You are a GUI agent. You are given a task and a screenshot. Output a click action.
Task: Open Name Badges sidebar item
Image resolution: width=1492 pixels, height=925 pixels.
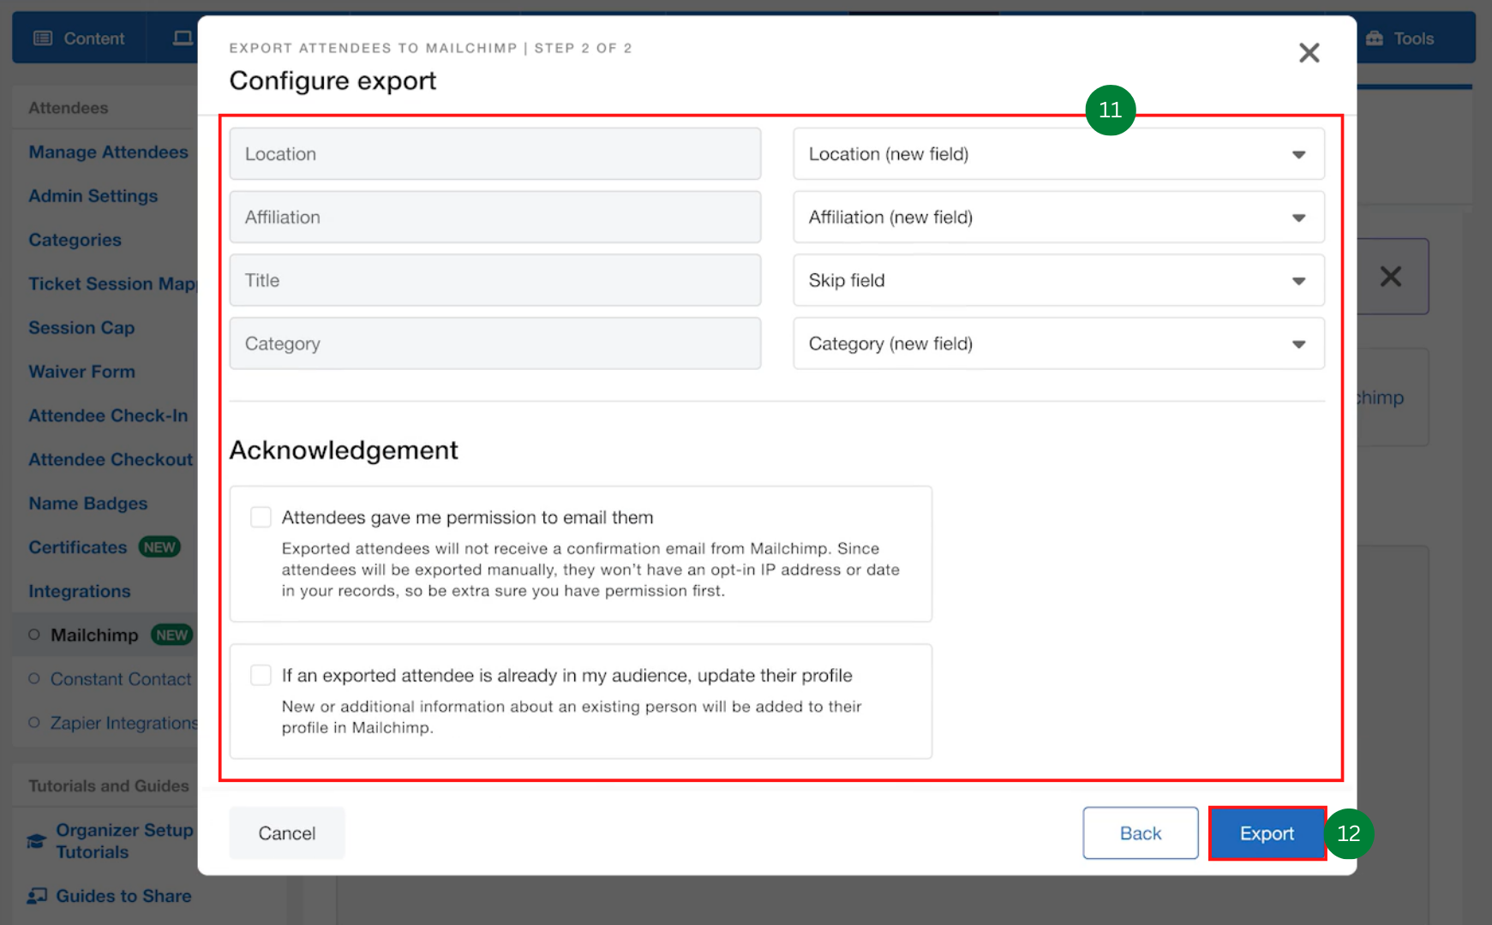(87, 504)
